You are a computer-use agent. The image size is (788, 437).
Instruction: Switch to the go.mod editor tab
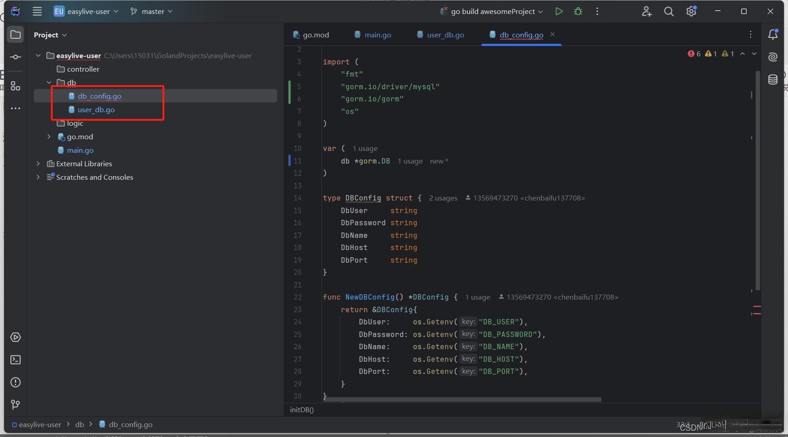point(311,35)
